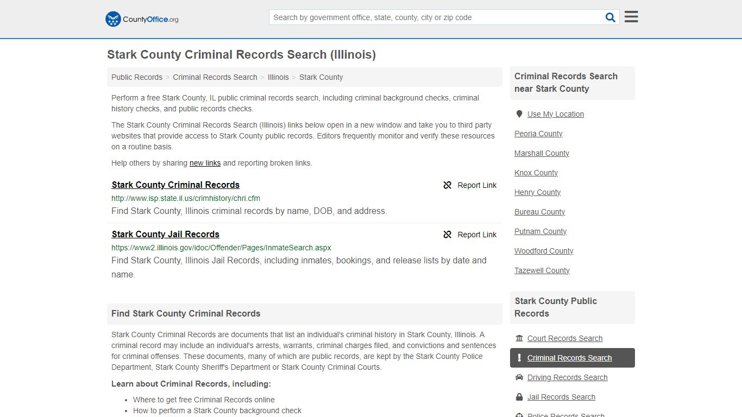The width and height of the screenshot is (742, 417).
Task: Open Tazewell County link
Action: [x=542, y=270]
